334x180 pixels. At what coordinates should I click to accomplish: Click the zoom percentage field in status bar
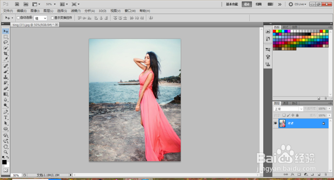(x=16, y=175)
